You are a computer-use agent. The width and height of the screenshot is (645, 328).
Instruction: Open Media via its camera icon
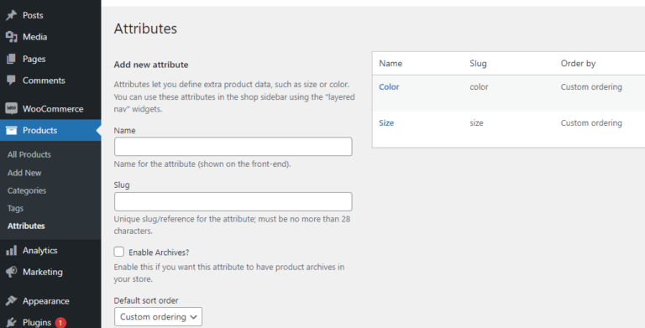[11, 37]
